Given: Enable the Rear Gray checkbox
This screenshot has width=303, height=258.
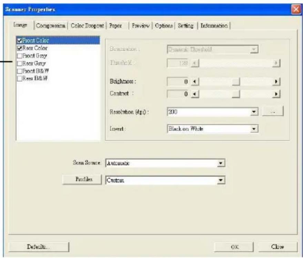Looking at the screenshot, I should (x=20, y=63).
